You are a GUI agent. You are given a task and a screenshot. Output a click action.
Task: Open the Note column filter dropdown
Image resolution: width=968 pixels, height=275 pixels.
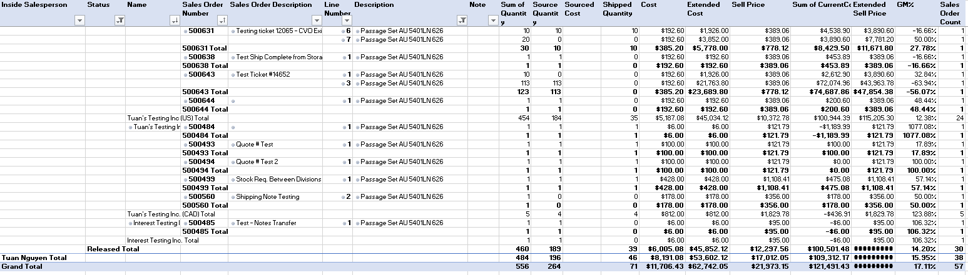pyautogui.click(x=492, y=21)
